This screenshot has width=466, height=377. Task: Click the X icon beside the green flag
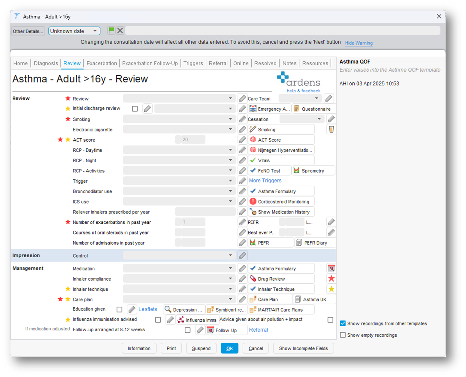(120, 31)
